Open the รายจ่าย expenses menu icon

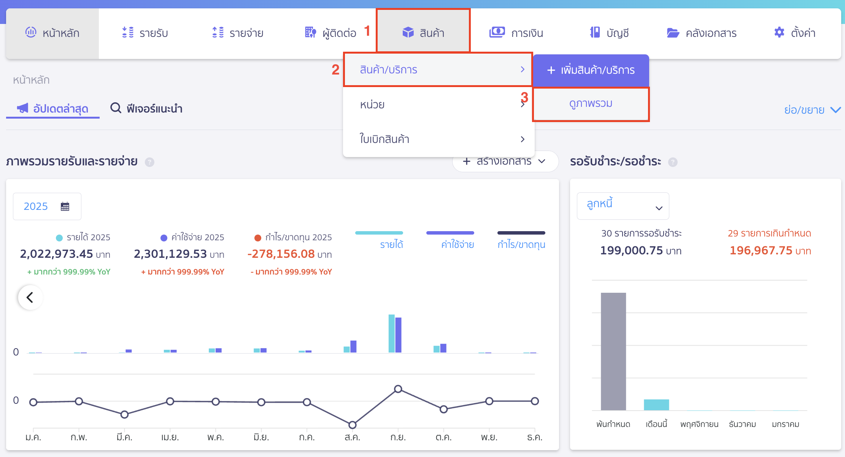tap(218, 33)
